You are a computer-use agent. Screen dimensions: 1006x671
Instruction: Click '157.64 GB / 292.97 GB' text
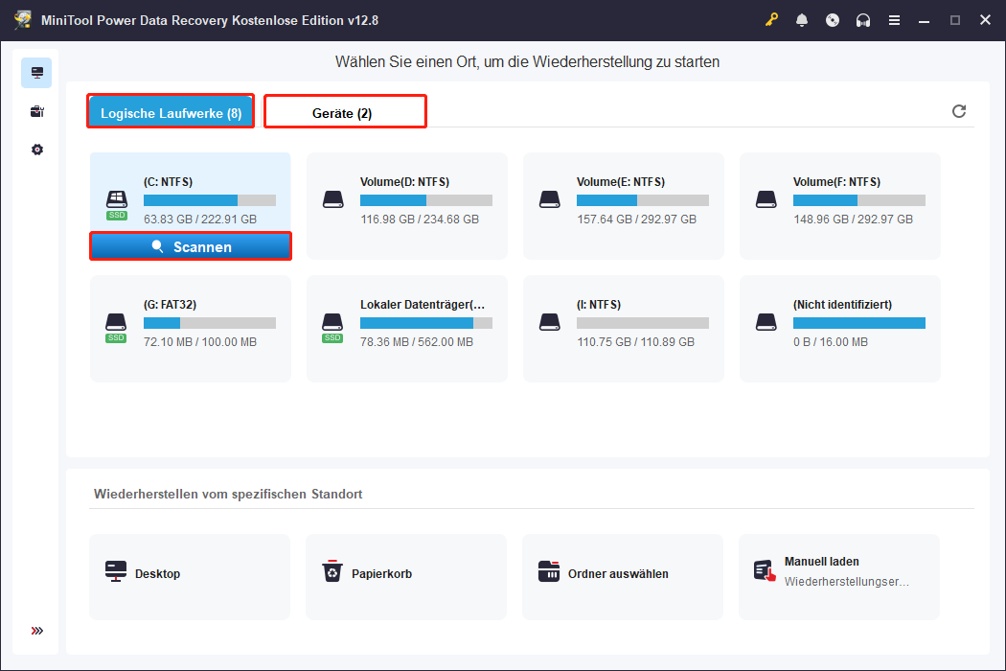(636, 219)
